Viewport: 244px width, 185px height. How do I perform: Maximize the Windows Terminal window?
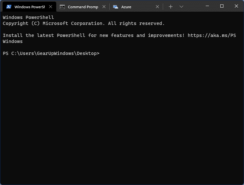(222, 6)
